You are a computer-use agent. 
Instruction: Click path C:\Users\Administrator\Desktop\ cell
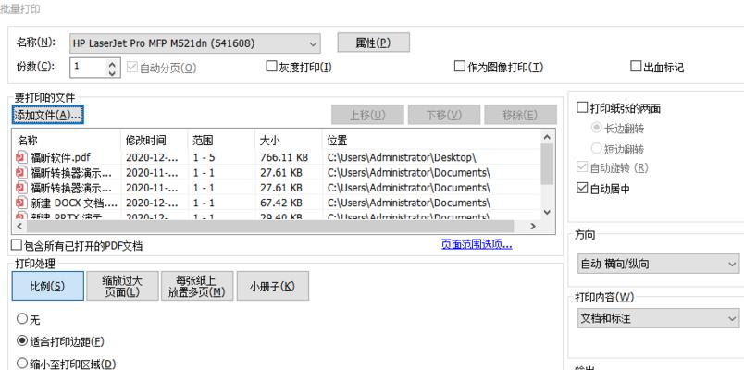[x=402, y=157]
